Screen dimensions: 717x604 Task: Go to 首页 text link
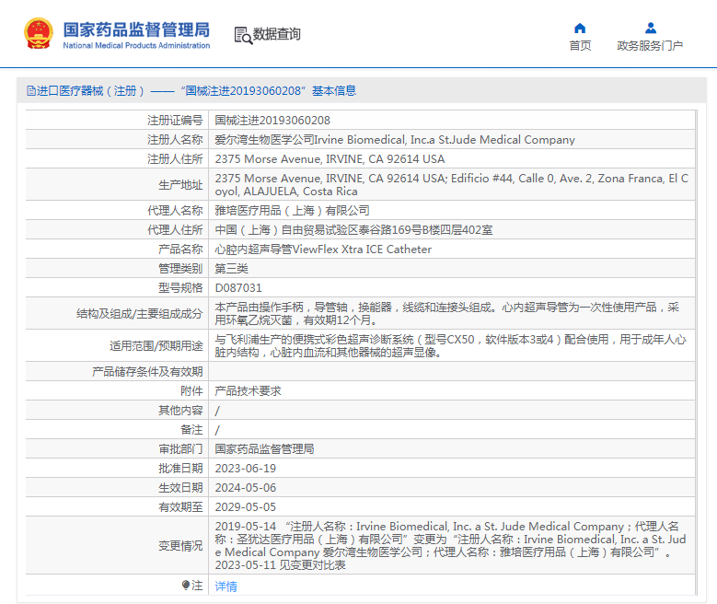(580, 46)
